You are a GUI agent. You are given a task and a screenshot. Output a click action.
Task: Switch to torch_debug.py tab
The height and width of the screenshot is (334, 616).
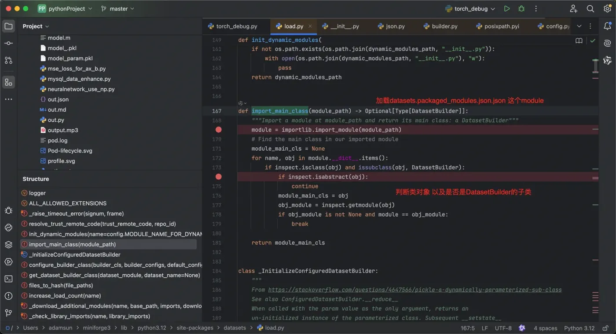pyautogui.click(x=233, y=26)
